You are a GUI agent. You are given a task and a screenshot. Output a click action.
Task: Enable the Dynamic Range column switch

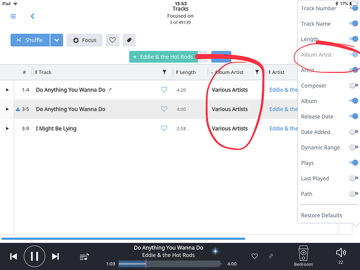pos(354,147)
